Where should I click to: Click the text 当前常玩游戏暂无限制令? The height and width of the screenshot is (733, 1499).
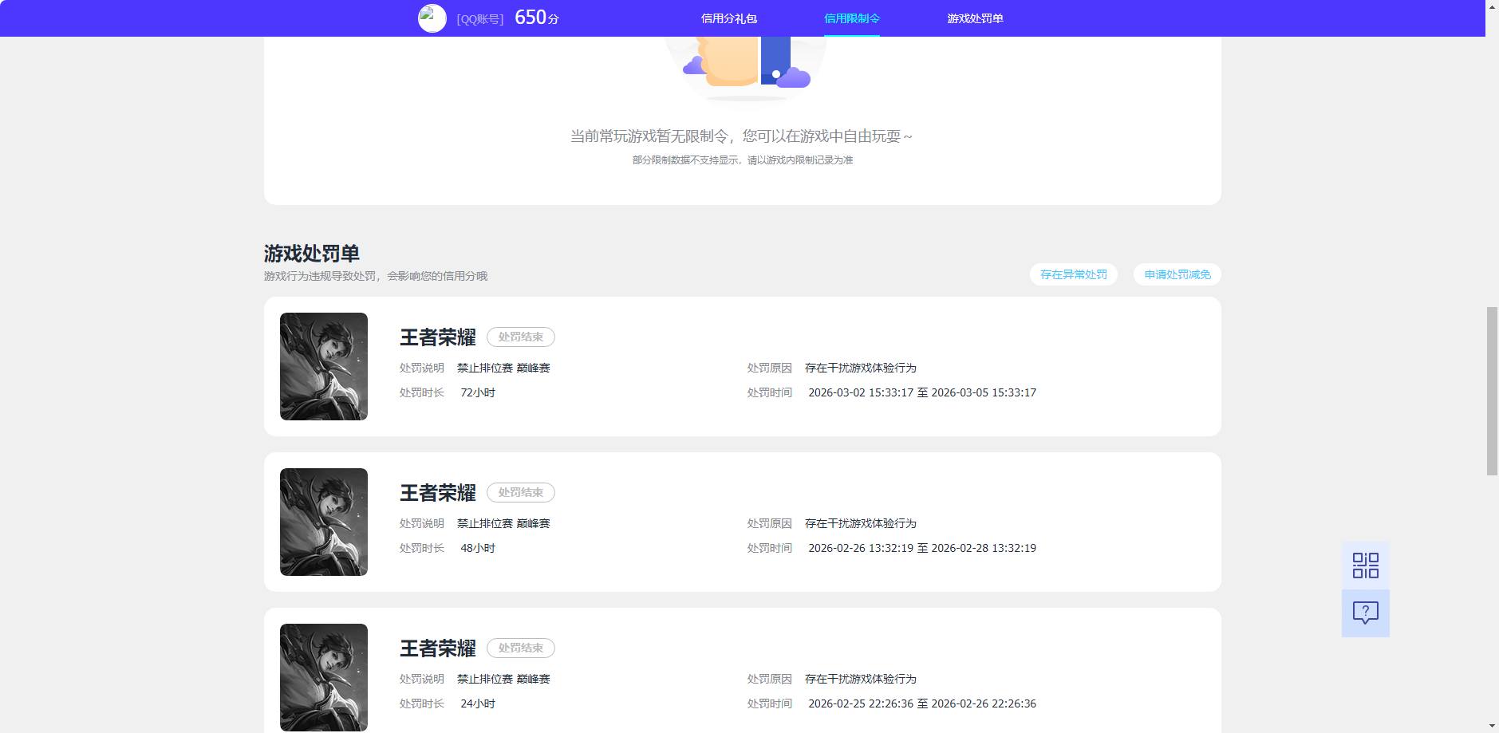tap(649, 136)
